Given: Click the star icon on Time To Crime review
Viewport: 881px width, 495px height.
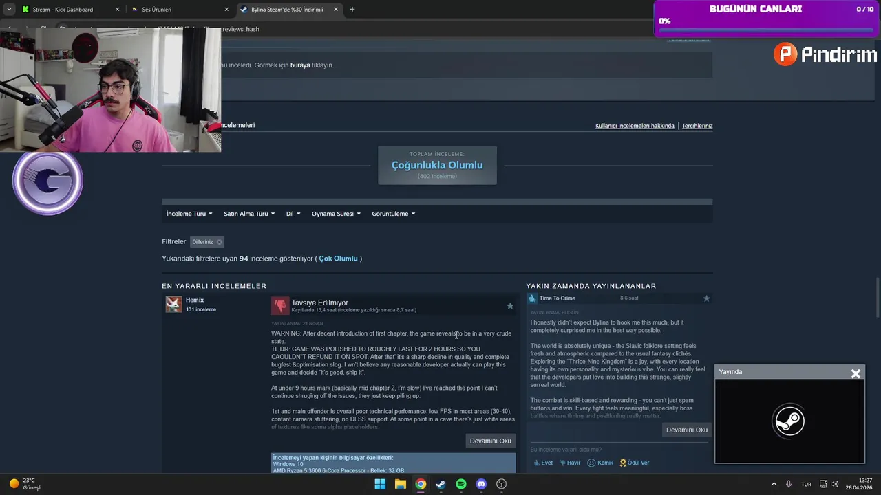Looking at the screenshot, I should coord(706,298).
